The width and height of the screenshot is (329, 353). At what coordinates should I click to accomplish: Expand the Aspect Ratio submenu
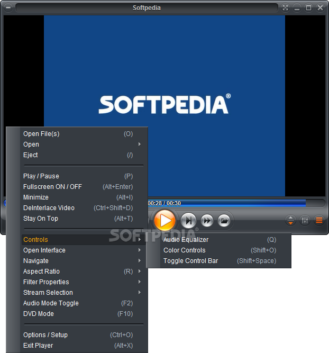coord(84,271)
